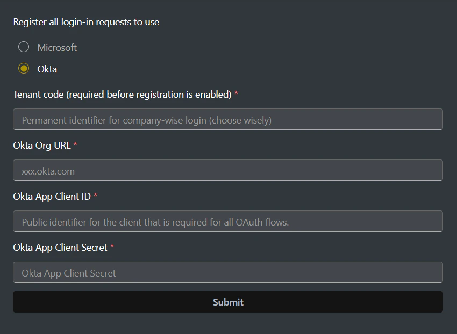Select the Okta login provider radio button
The image size is (457, 334).
coord(24,68)
